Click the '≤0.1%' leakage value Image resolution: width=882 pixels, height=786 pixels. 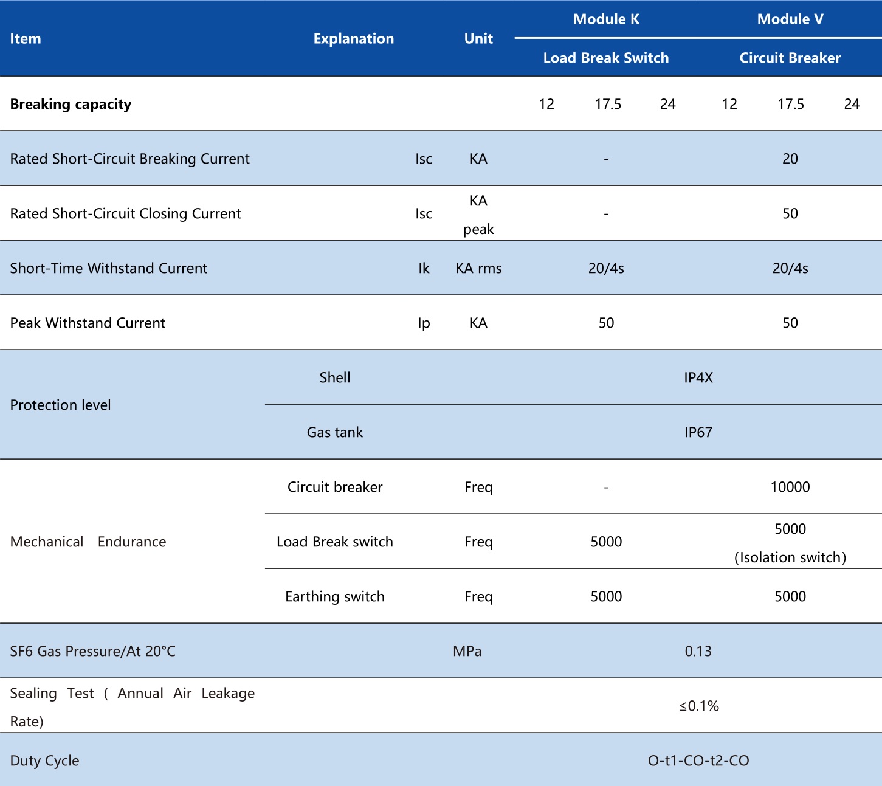(699, 706)
